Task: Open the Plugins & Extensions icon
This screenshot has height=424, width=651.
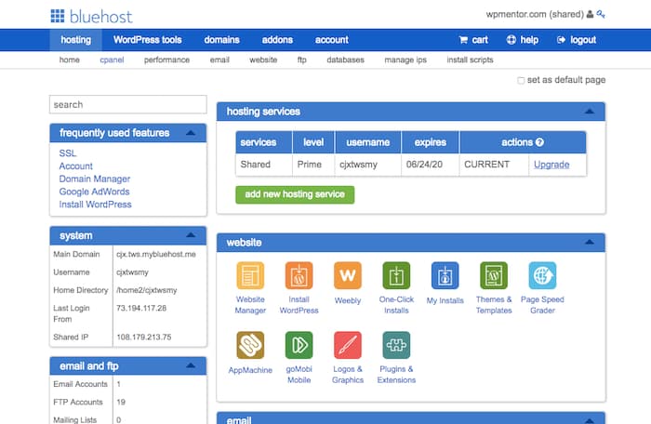Action: [x=396, y=345]
